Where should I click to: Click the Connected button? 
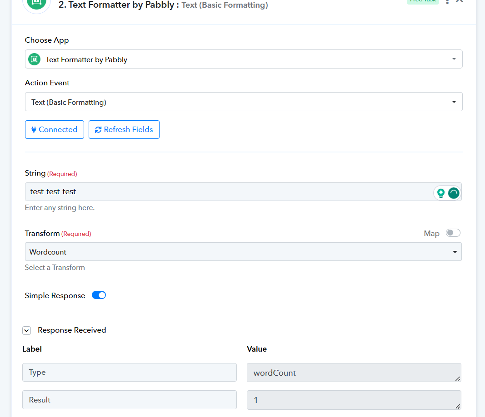[55, 130]
